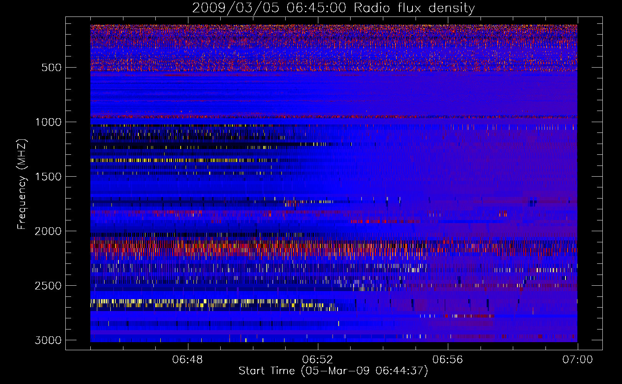Click the "Start Time (05-Mar-09 06:44:37)" axis label
This screenshot has height=384, width=622.
tap(333, 371)
